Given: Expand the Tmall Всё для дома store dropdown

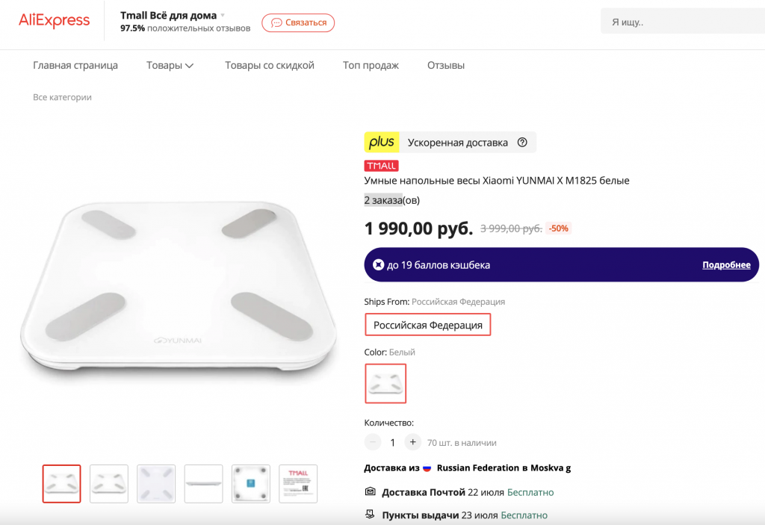Looking at the screenshot, I should tap(223, 15).
